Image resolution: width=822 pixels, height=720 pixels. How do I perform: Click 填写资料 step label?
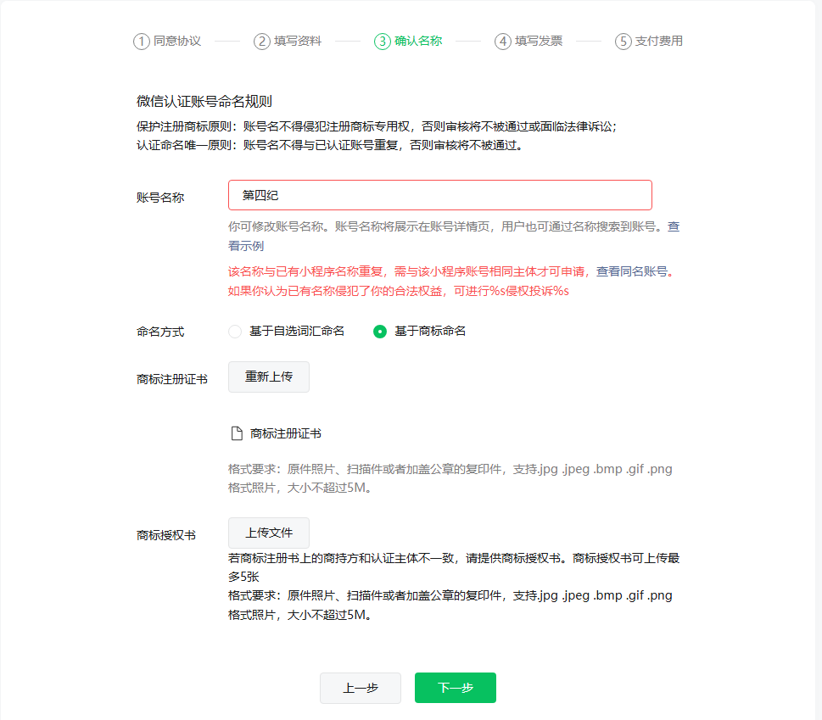[x=298, y=41]
